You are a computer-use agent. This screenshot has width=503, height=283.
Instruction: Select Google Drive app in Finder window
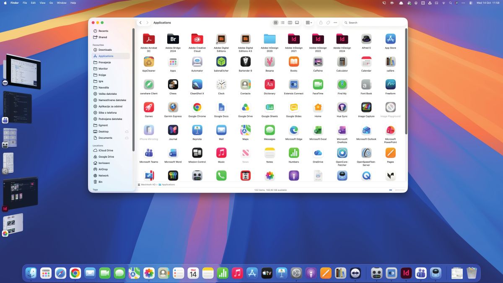(x=245, y=107)
